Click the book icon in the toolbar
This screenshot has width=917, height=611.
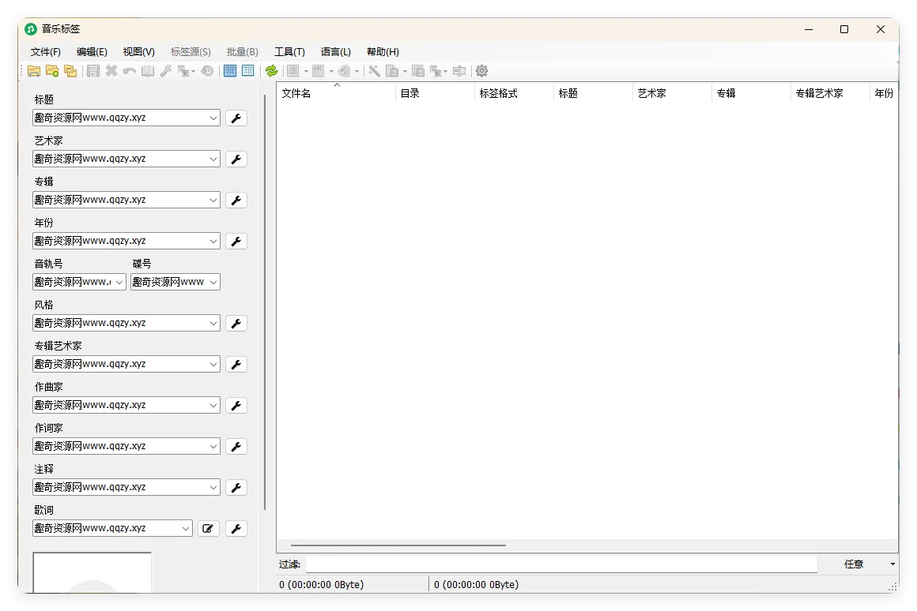click(147, 71)
